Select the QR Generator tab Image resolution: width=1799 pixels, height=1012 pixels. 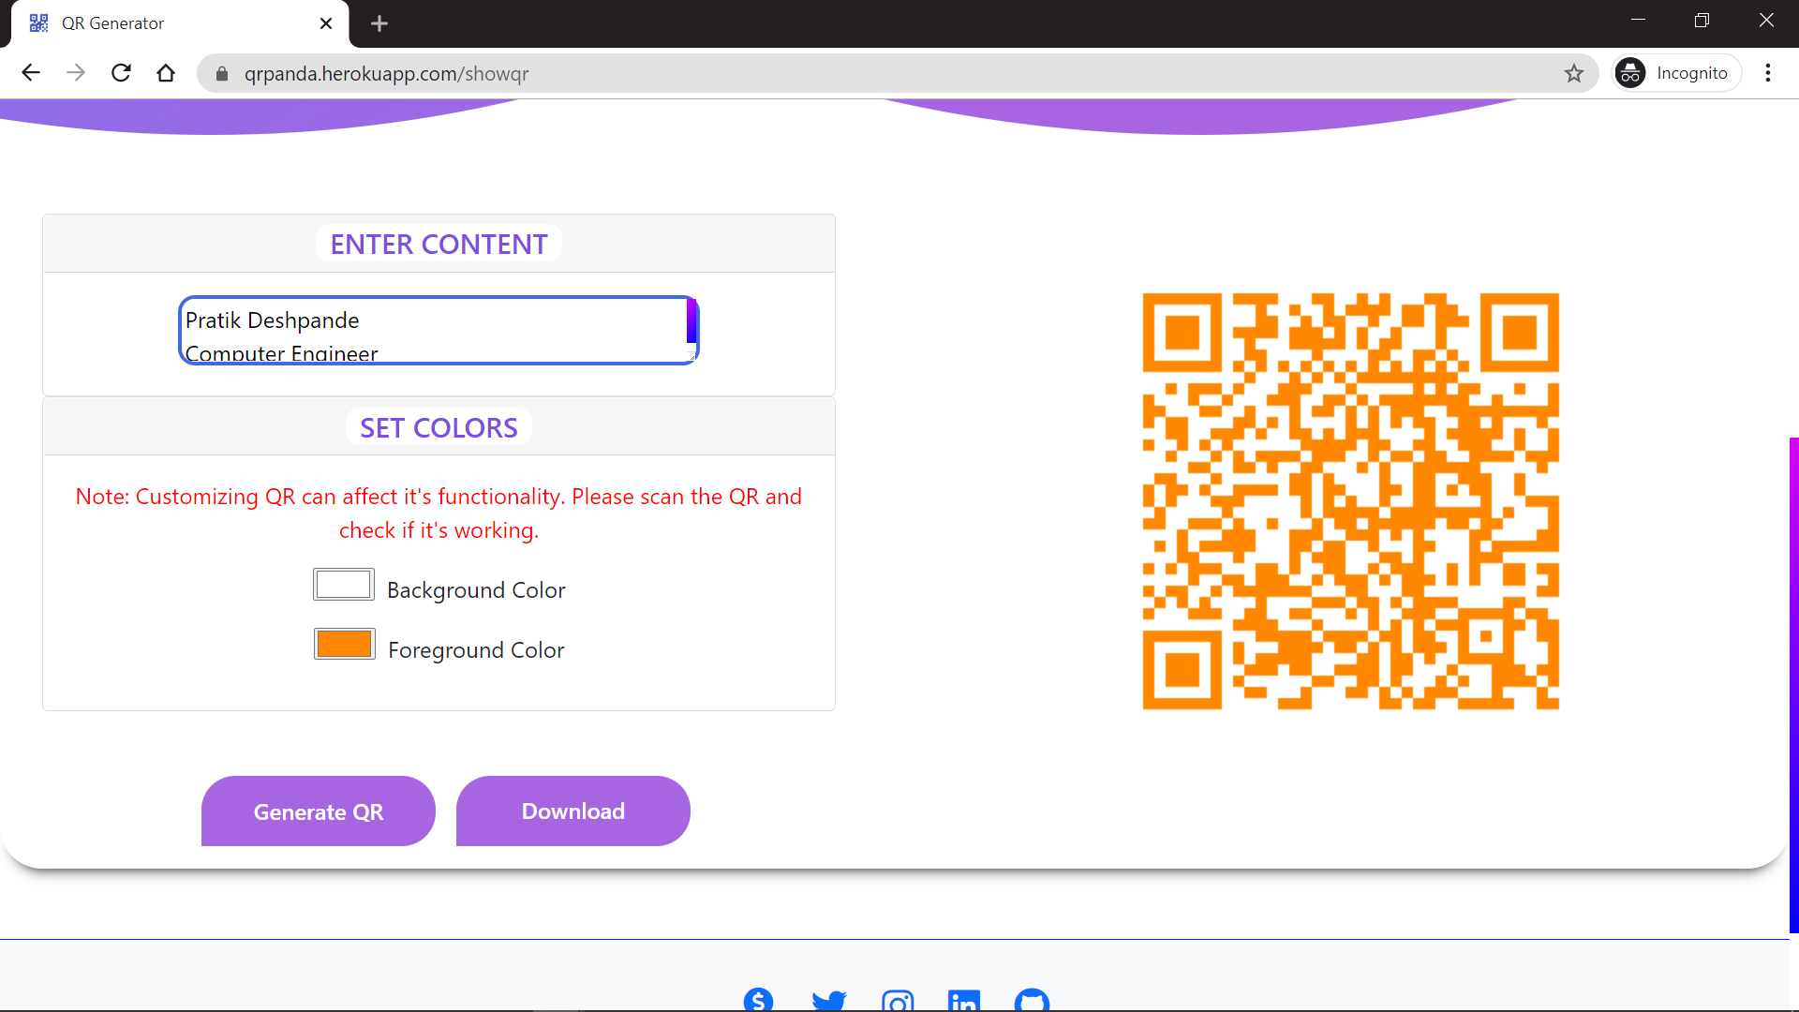pos(180,23)
